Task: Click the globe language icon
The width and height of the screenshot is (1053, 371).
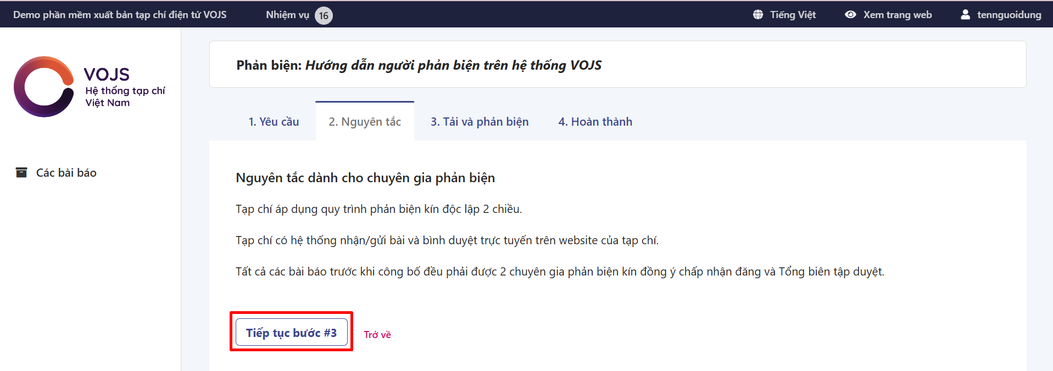Action: click(758, 15)
